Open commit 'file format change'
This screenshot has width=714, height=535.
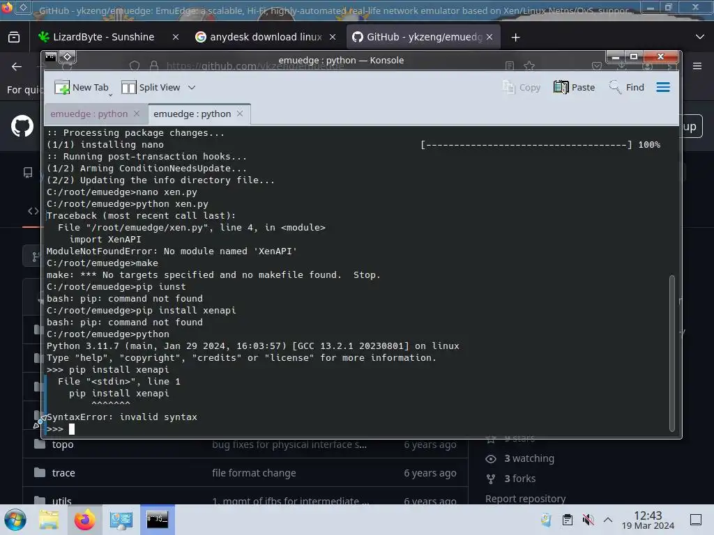254,473
